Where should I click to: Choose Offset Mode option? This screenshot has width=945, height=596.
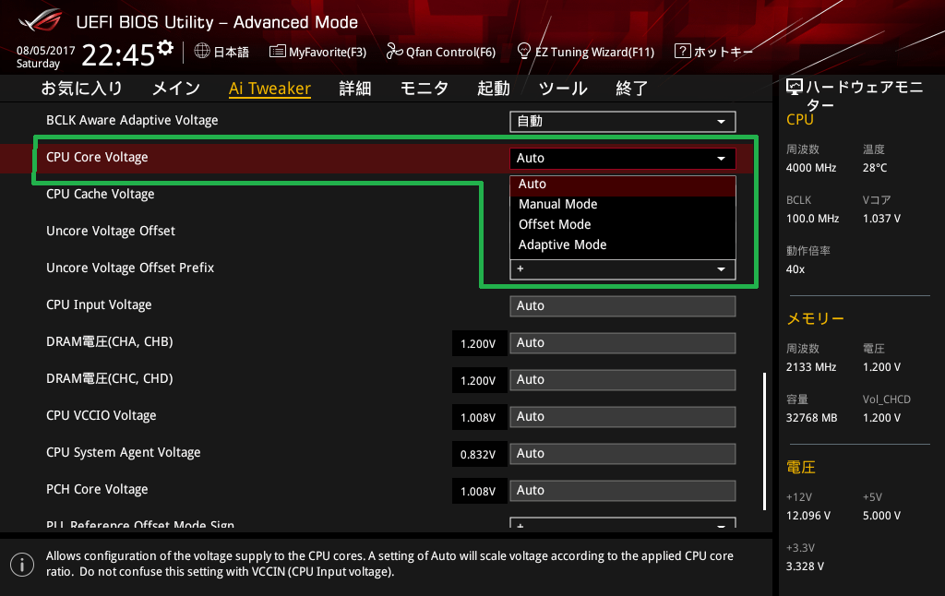(623, 225)
